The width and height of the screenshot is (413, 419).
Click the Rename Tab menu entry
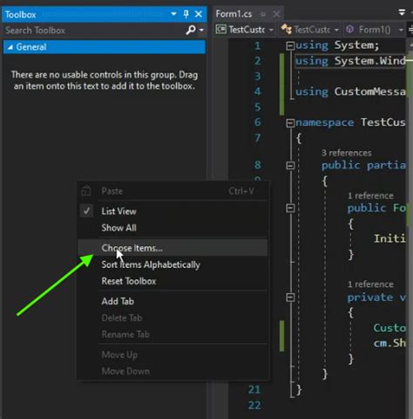coord(173,334)
